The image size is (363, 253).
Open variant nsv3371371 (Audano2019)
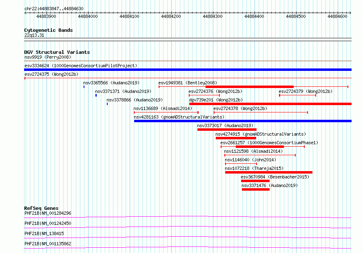point(123,91)
